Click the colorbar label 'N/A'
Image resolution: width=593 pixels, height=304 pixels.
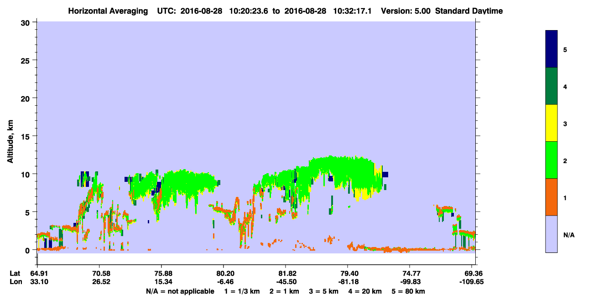[568, 235]
